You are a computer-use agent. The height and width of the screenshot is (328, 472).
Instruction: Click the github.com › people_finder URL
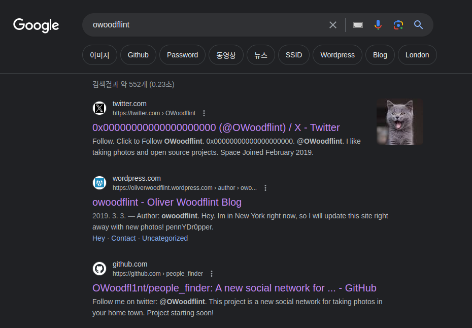click(158, 274)
